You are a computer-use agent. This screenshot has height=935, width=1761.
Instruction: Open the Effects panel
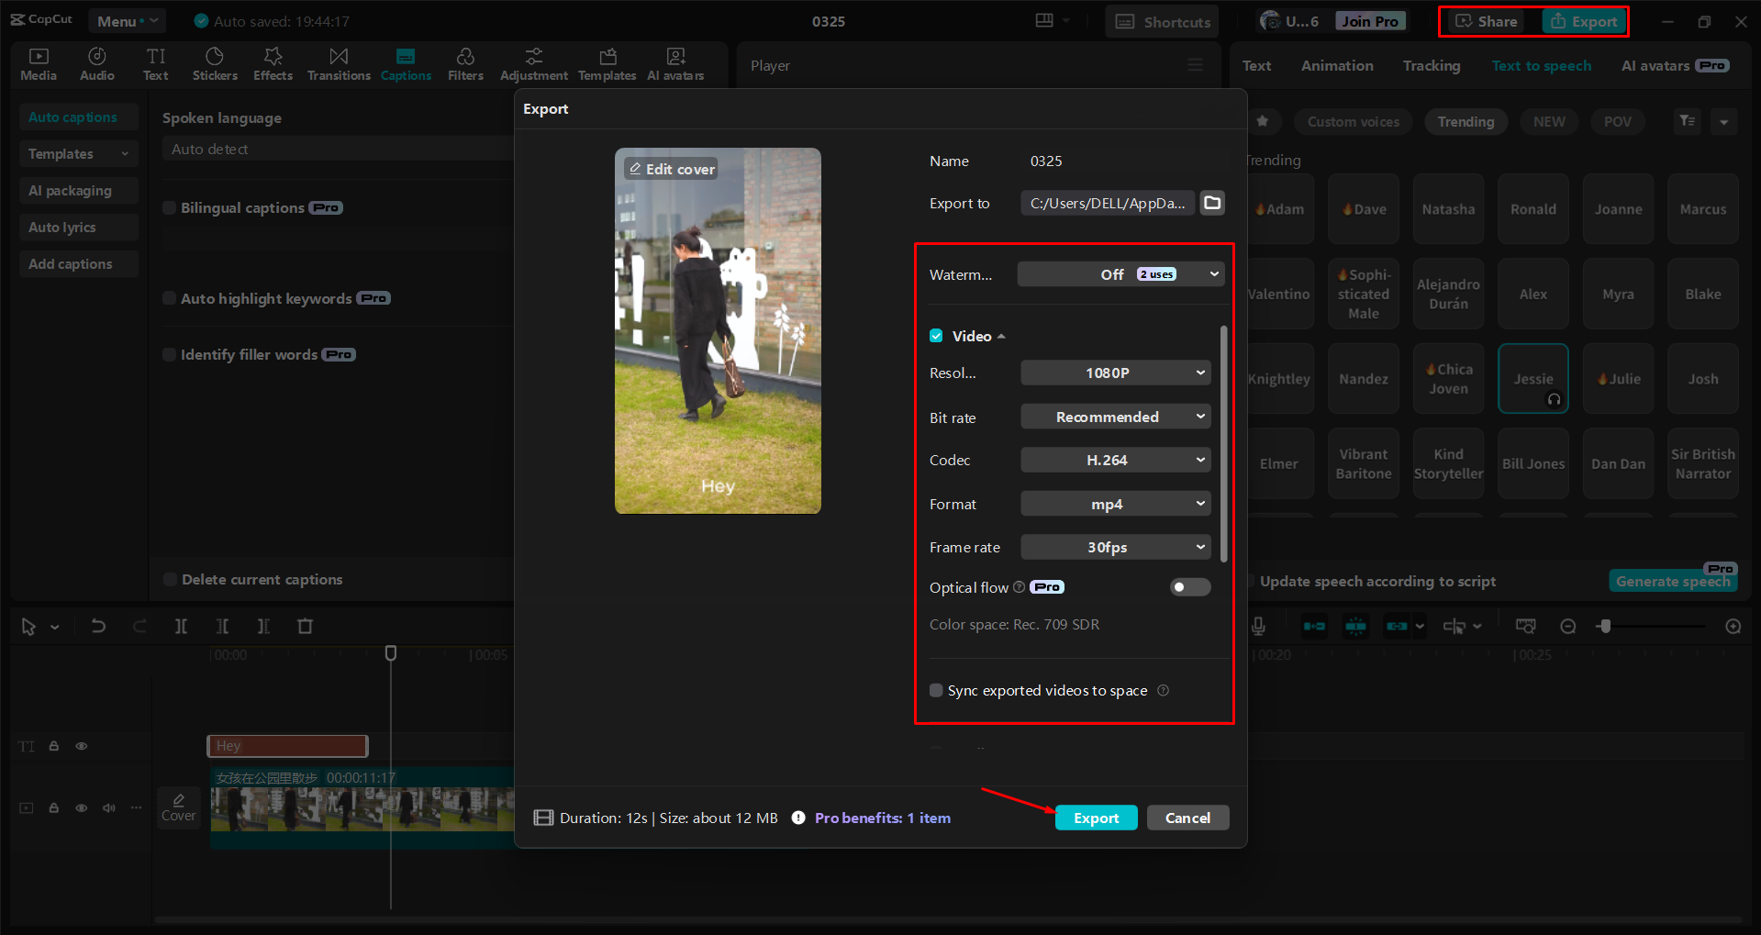point(273,63)
